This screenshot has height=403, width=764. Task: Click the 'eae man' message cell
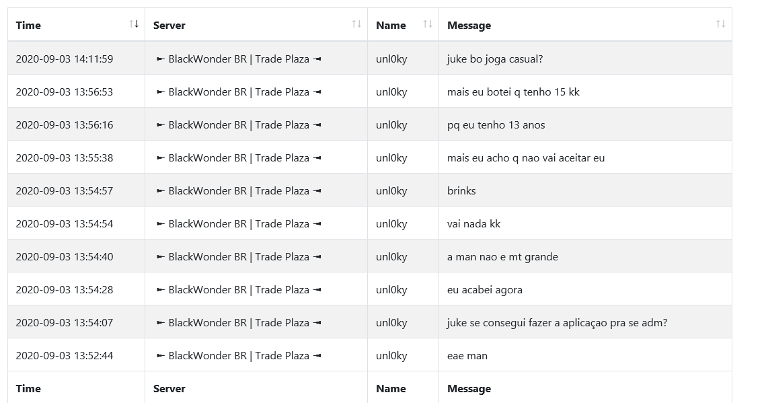[585, 355]
